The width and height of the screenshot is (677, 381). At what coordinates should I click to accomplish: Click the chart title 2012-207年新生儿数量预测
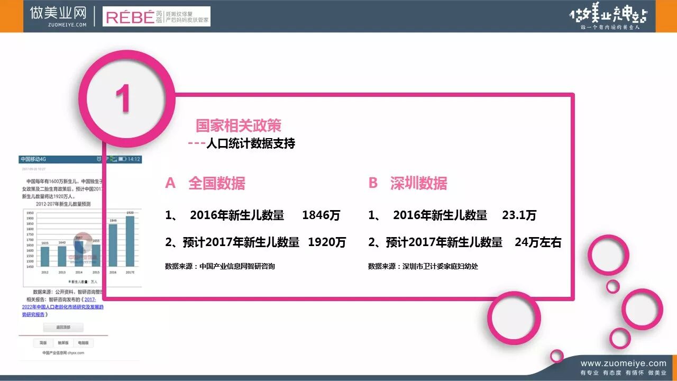63,204
